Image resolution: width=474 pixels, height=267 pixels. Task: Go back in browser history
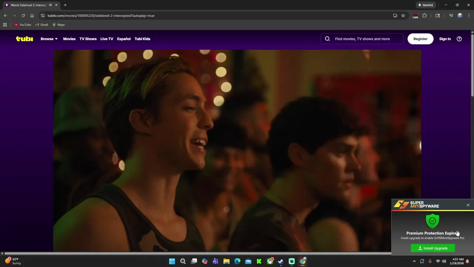[5, 16]
